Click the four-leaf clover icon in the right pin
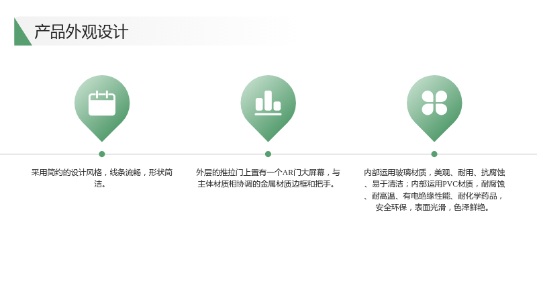 tap(434, 103)
